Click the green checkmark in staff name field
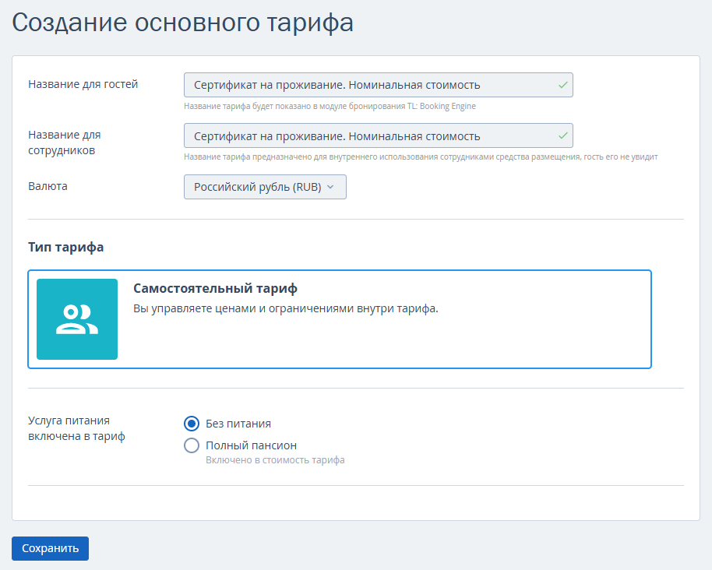The height and width of the screenshot is (570, 712). 563,135
